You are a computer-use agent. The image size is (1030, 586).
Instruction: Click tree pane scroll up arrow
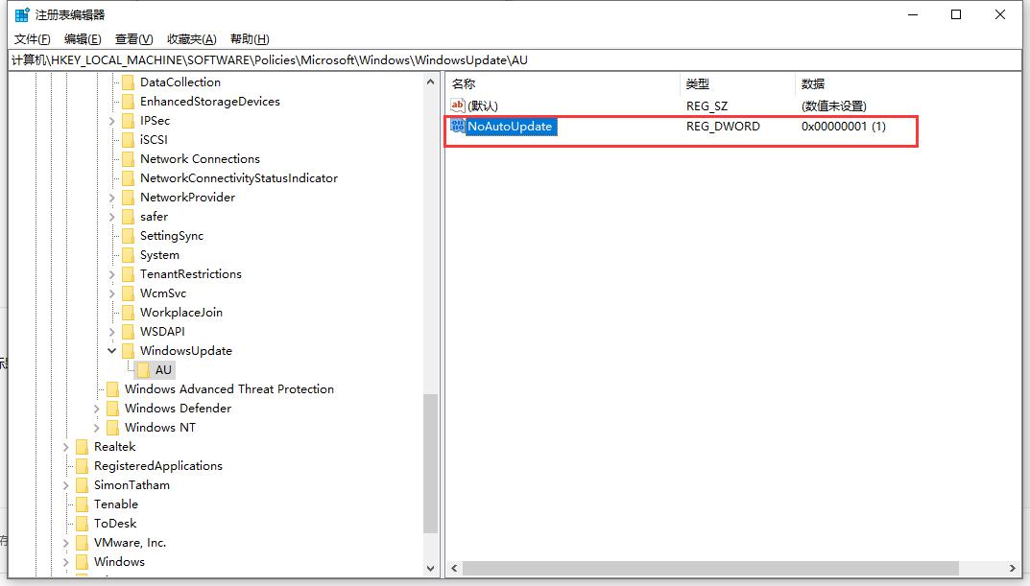[x=430, y=82]
